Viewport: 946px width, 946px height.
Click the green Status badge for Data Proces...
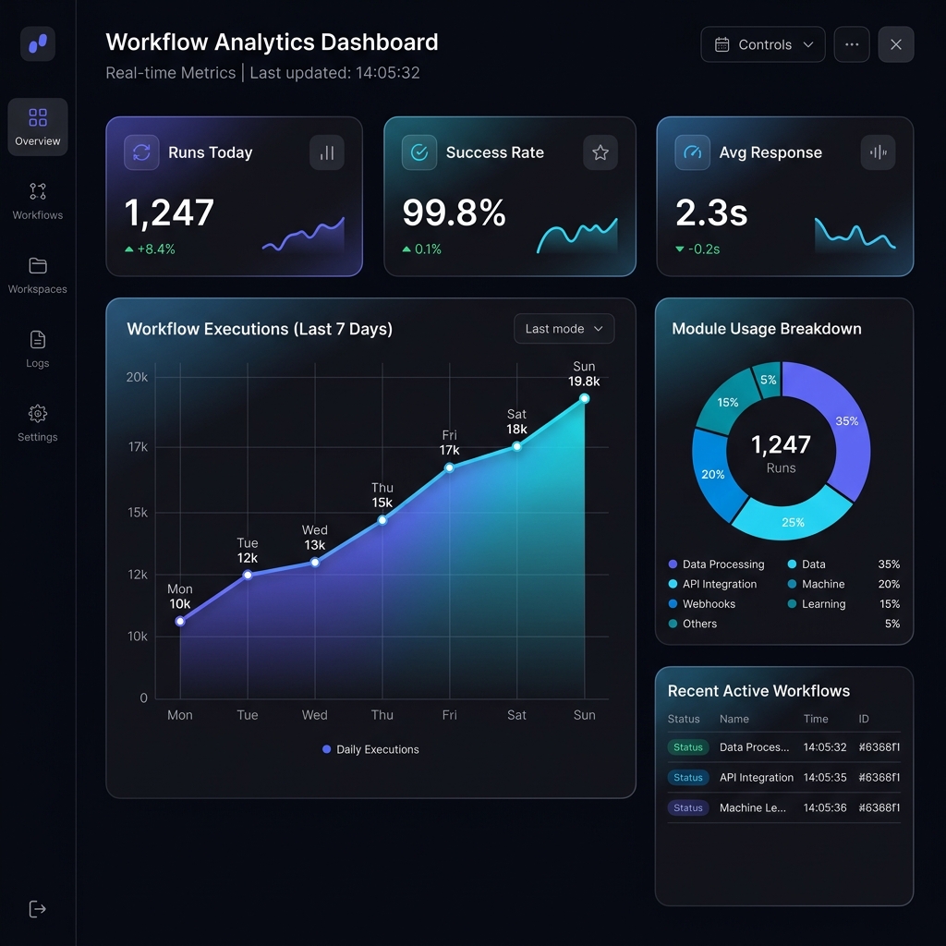coord(687,746)
